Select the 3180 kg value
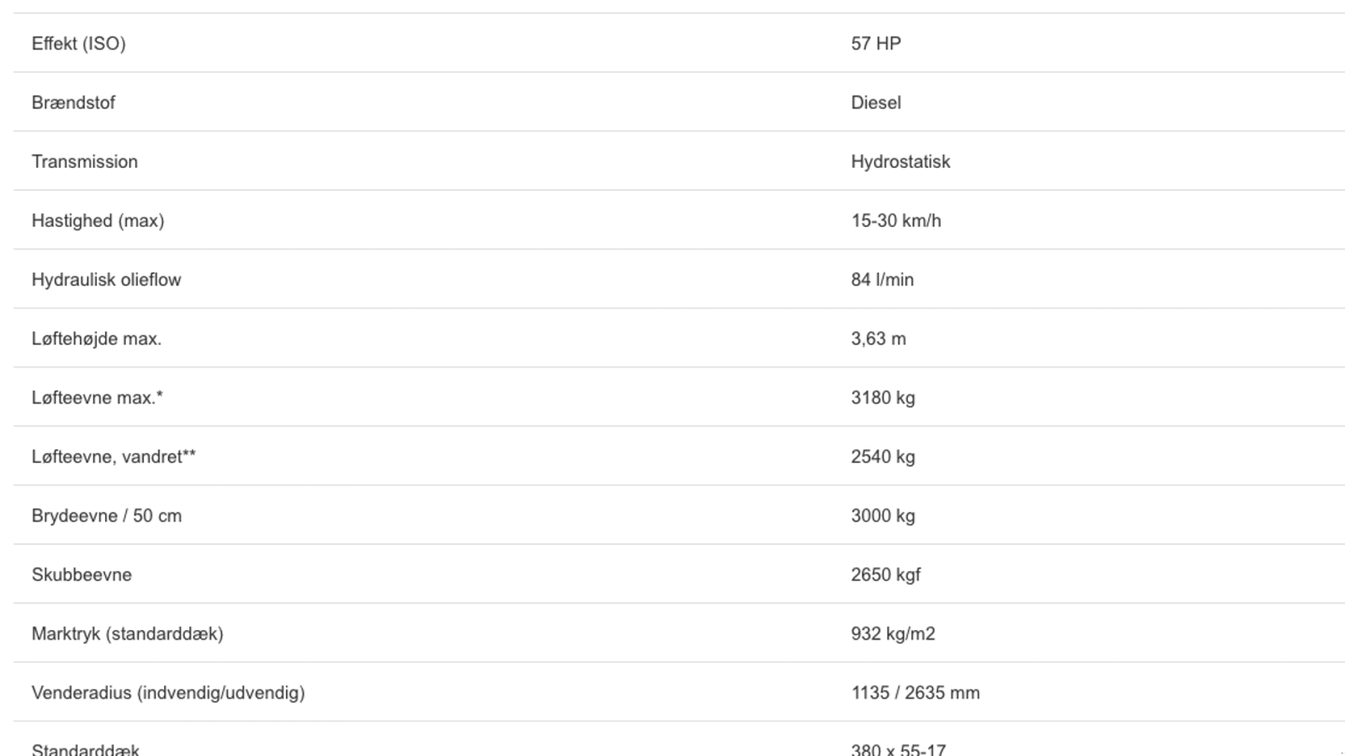The width and height of the screenshot is (1345, 756). click(x=882, y=397)
